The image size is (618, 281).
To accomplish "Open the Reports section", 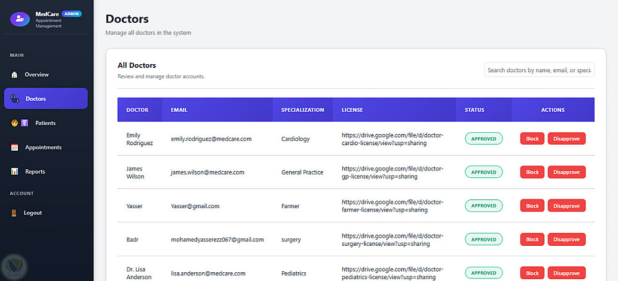I will tap(35, 172).
